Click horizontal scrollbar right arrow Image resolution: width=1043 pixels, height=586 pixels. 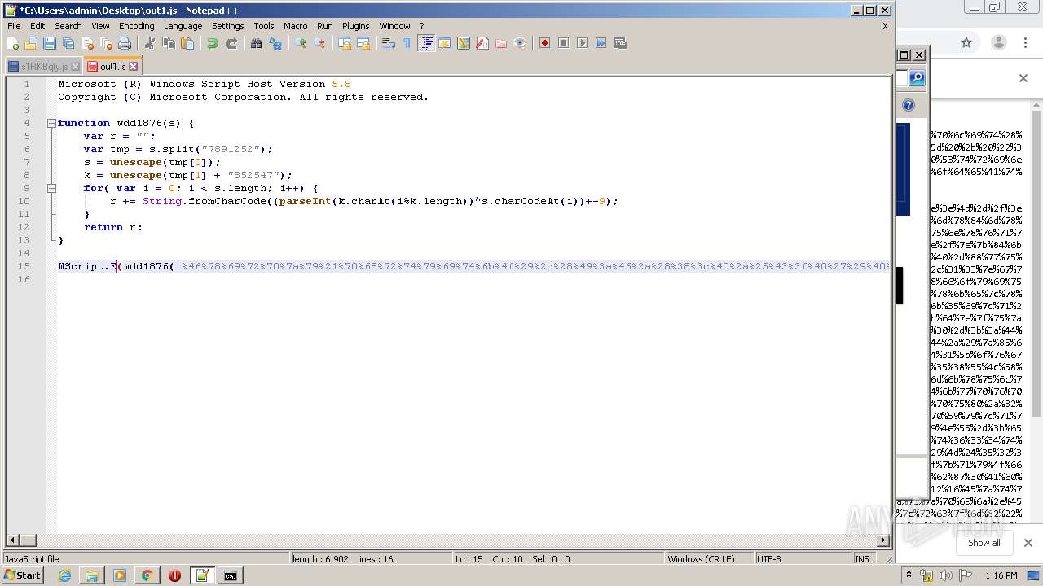pyautogui.click(x=884, y=540)
